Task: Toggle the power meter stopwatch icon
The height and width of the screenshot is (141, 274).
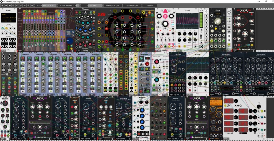Action: 28,5
